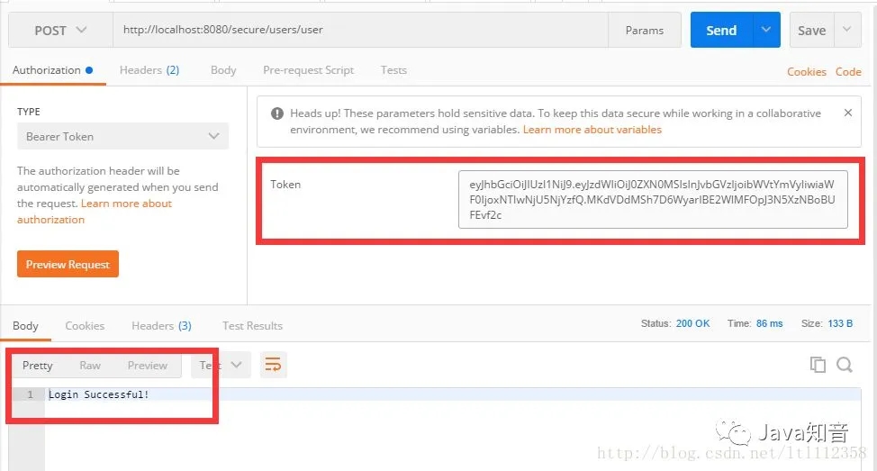Follow Learn more about authorization link
Viewport: 877px width, 471px height.
(x=95, y=212)
